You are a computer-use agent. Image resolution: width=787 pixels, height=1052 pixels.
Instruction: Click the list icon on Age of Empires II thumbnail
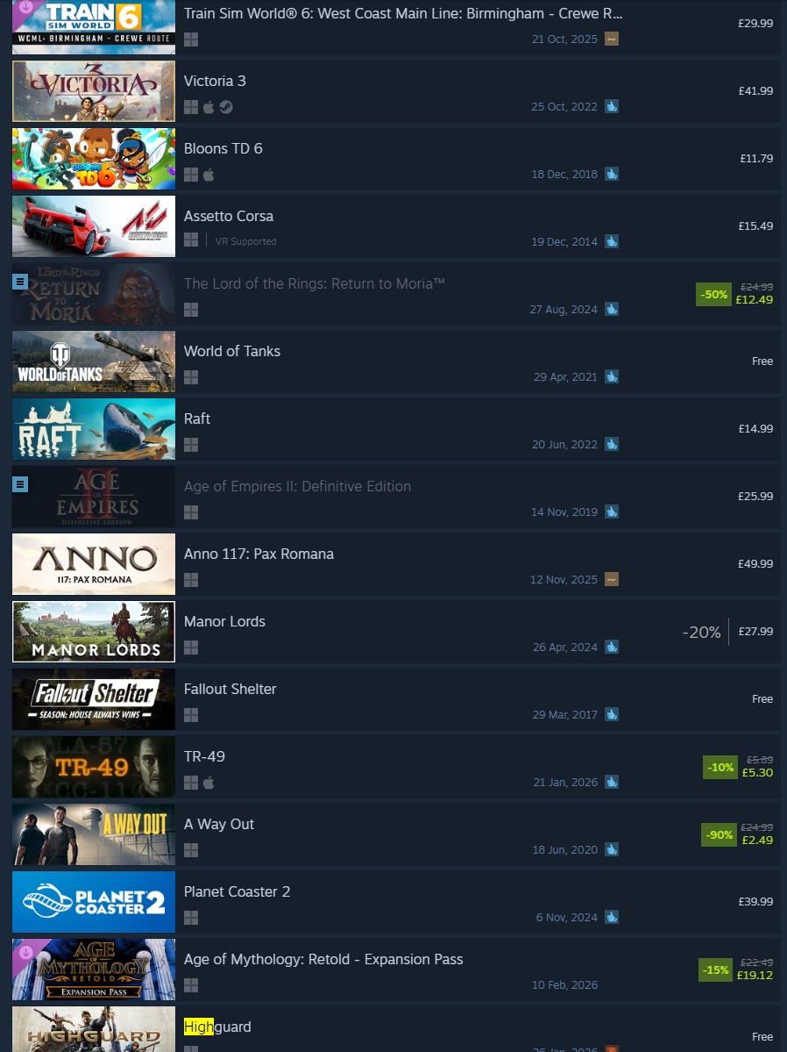click(20, 483)
